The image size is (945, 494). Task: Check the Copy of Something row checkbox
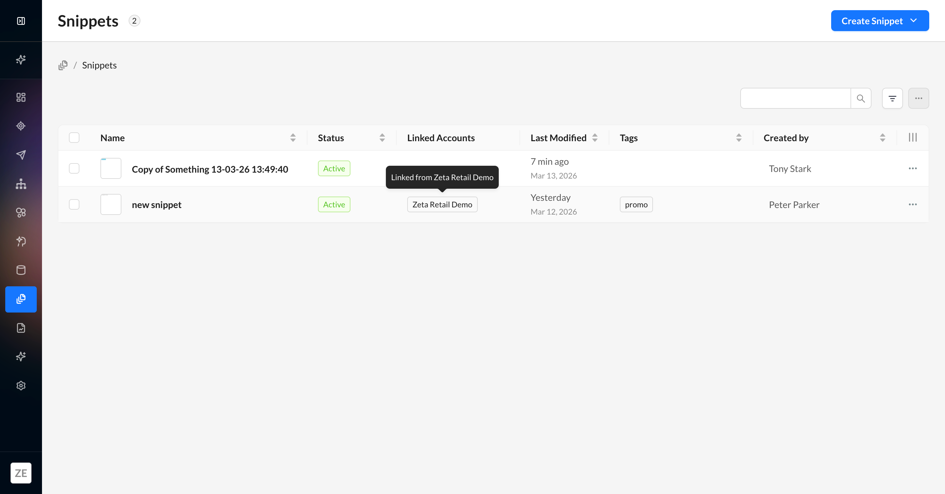[74, 168]
